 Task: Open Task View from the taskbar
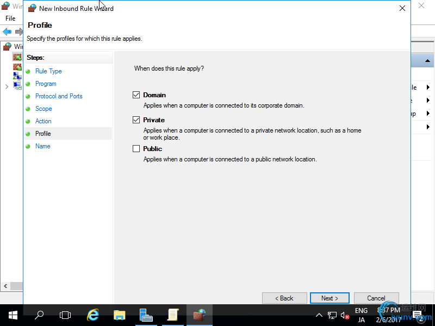pyautogui.click(x=65, y=315)
